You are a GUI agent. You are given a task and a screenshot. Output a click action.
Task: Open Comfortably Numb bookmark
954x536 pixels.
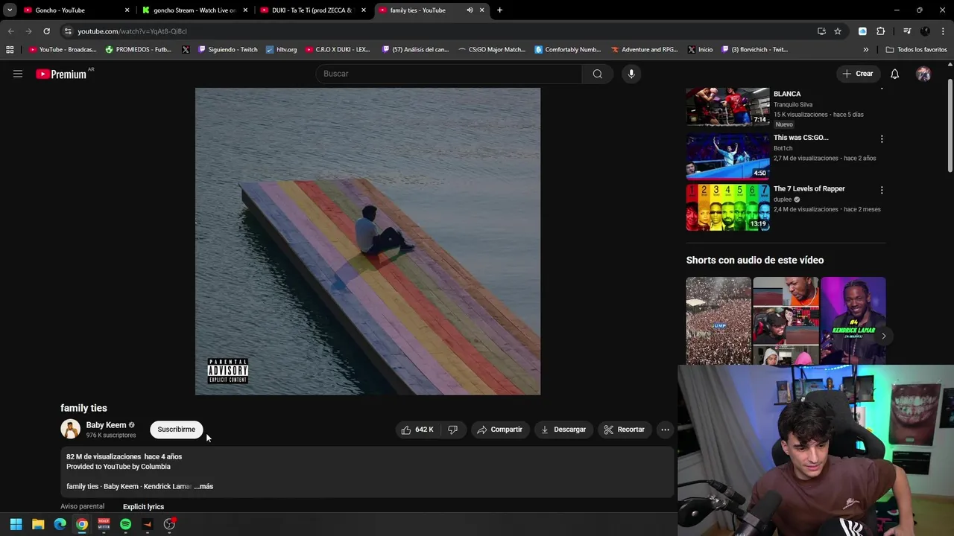click(x=567, y=50)
